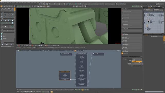
Task: Click the speech bubble icon in the bottom status bar
Action: click(x=49, y=92)
